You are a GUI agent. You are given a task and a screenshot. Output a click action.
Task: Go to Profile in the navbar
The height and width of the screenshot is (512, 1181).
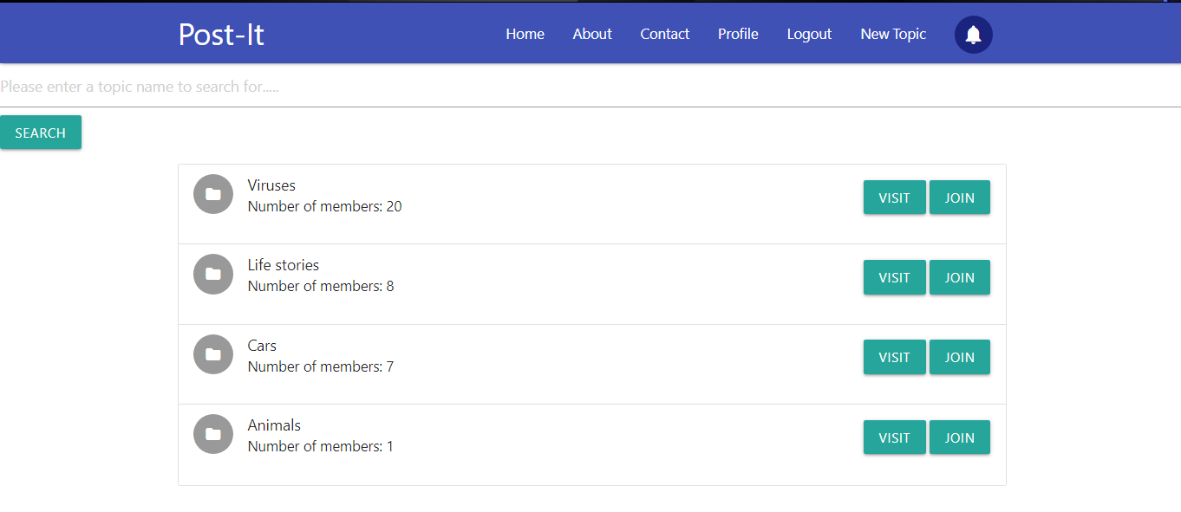pos(738,34)
